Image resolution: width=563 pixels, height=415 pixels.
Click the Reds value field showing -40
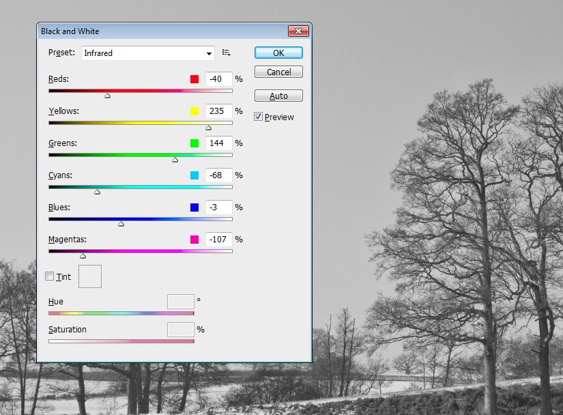tap(218, 79)
